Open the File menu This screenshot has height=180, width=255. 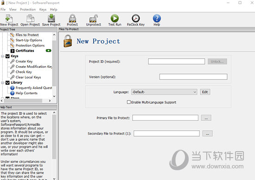pos(3,9)
